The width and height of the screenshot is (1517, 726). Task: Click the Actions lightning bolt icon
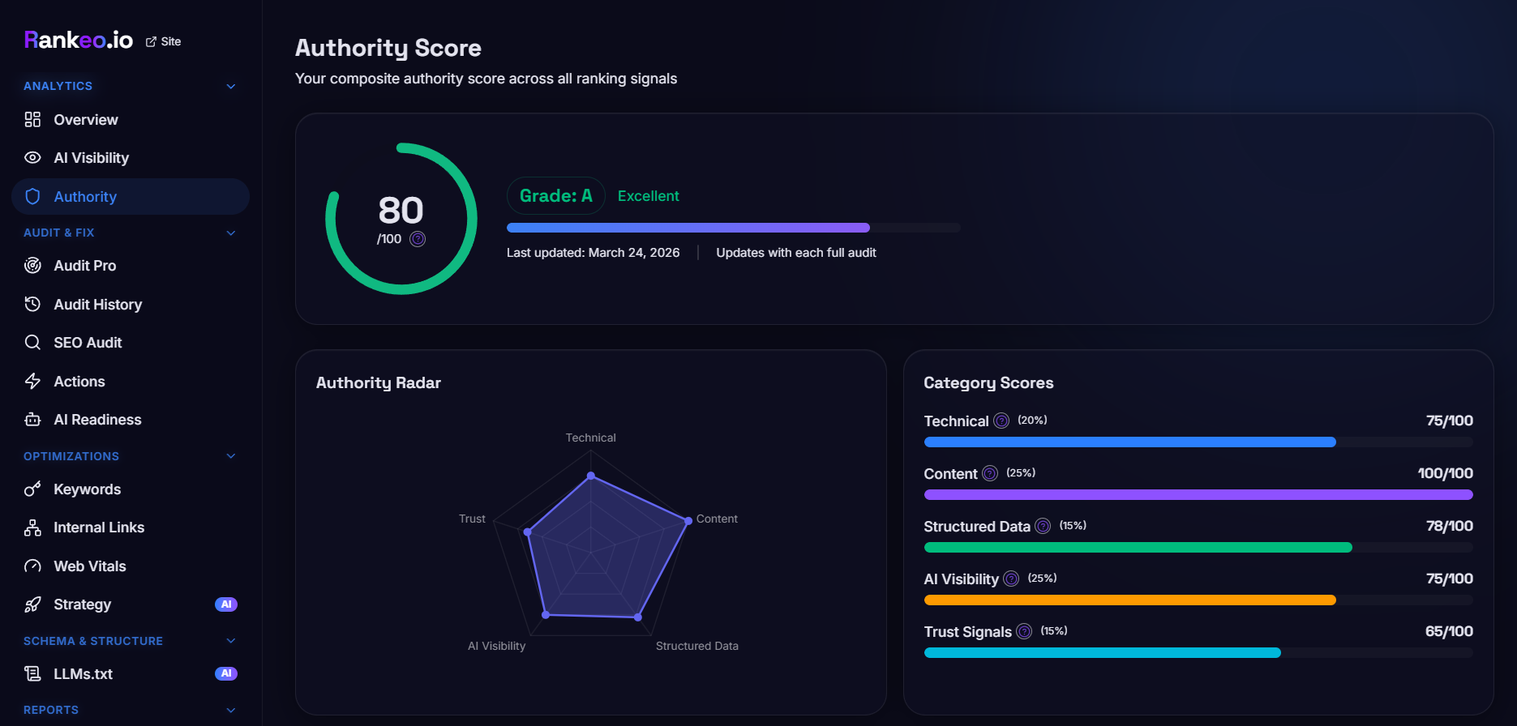32,382
